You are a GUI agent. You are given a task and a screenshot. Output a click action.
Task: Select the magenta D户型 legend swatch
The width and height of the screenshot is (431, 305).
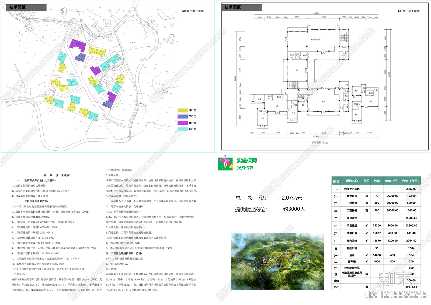pos(182,123)
